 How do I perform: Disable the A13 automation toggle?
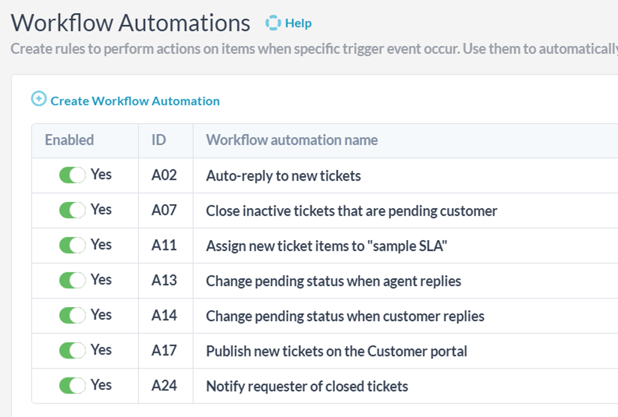(72, 280)
